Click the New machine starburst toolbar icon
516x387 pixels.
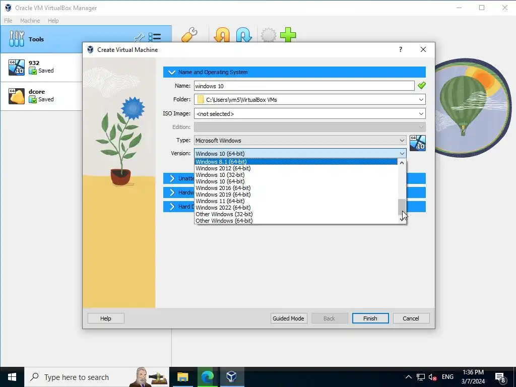(x=269, y=35)
